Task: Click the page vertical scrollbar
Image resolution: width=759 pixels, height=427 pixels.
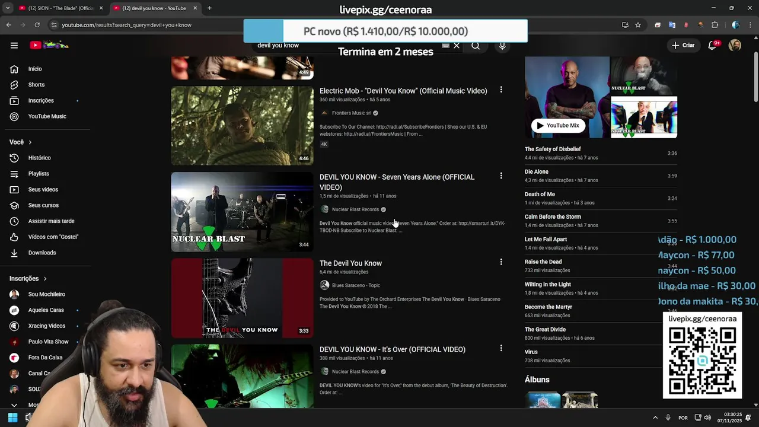Action: (x=755, y=77)
